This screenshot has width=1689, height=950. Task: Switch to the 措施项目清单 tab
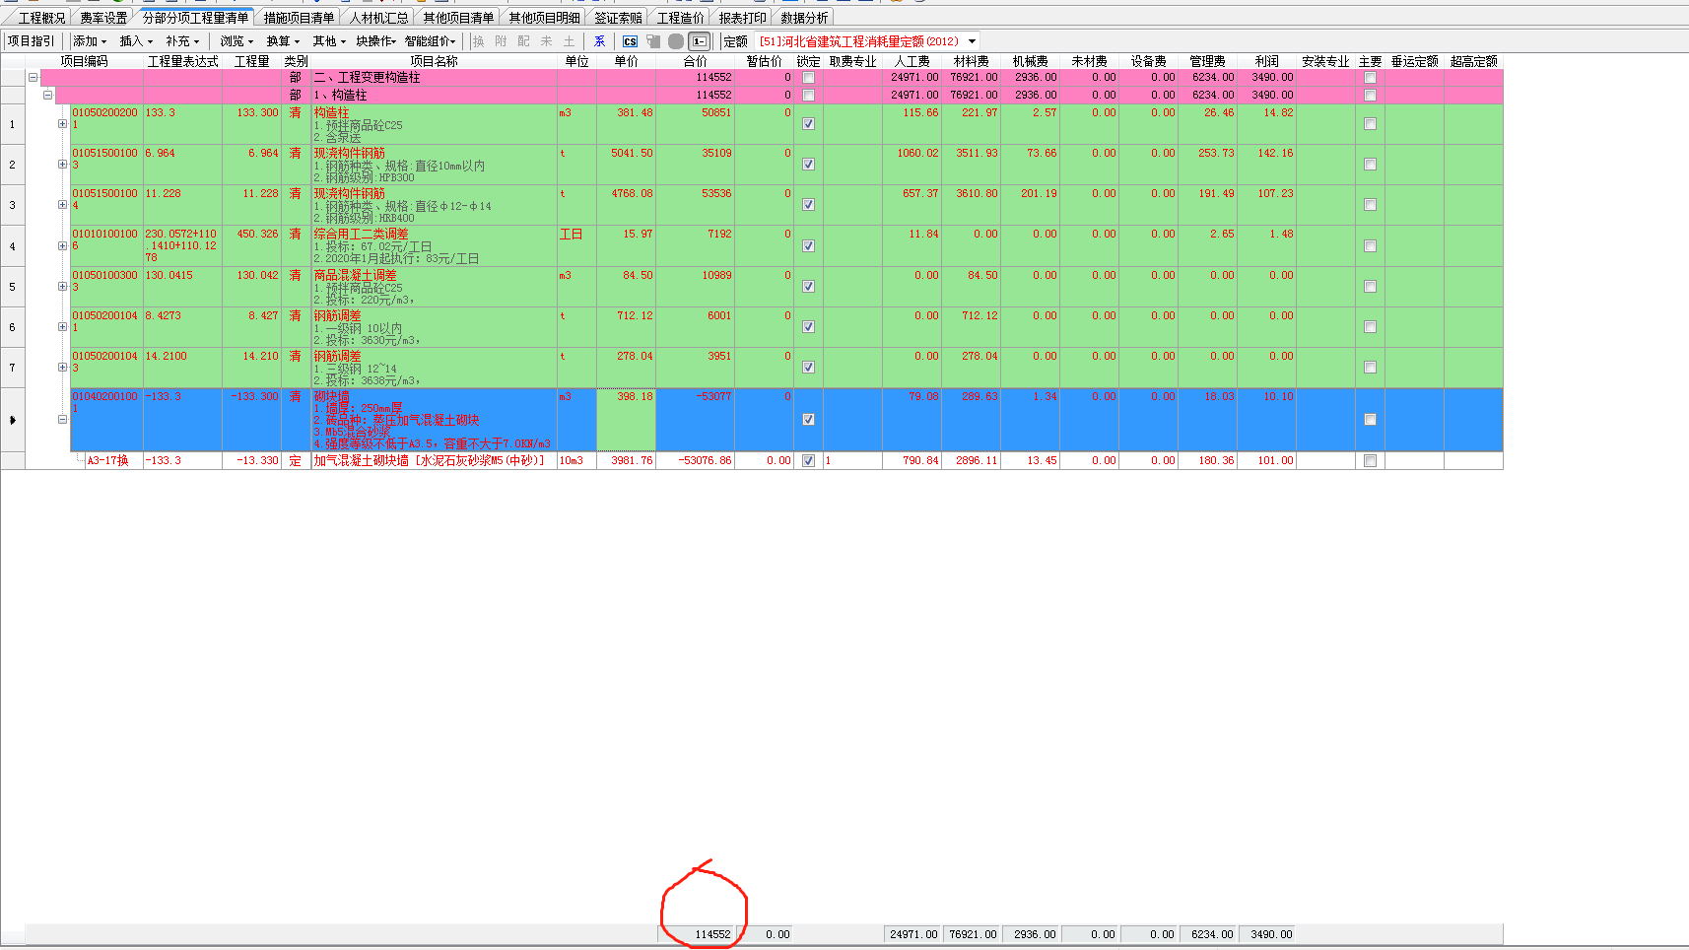point(299,18)
